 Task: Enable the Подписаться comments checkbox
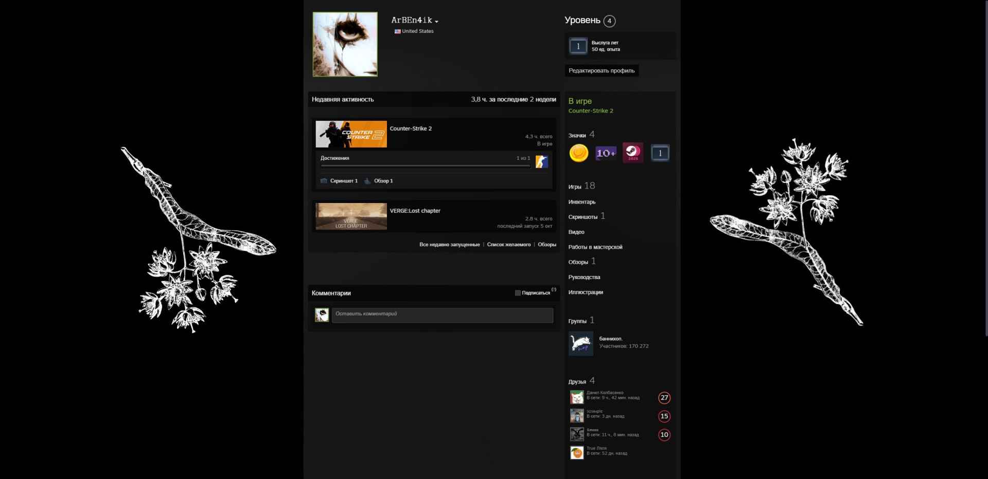point(518,293)
